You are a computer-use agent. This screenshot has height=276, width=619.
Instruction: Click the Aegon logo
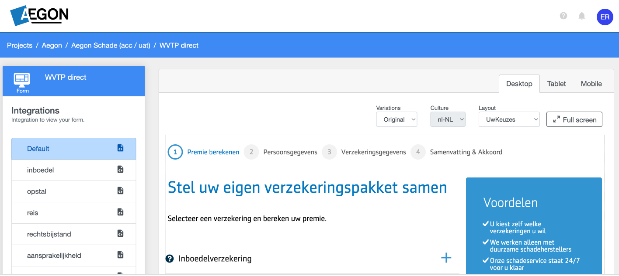(39, 16)
